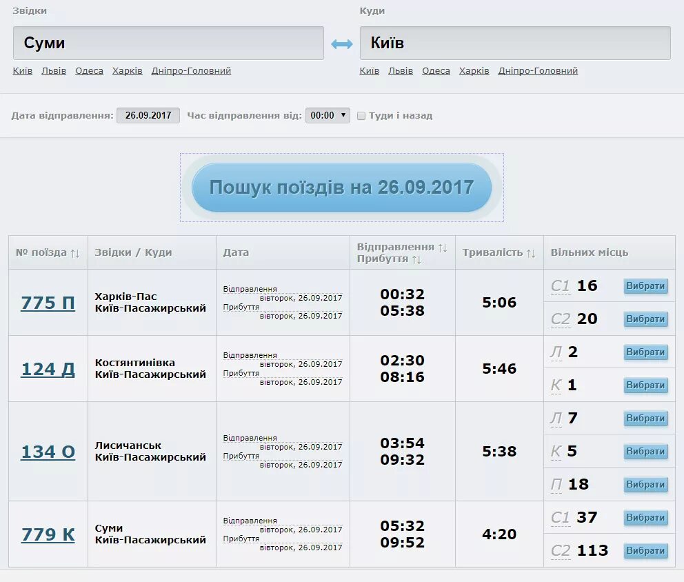The image size is (684, 582).
Task: Select С1 seats (37) on train 779 К
Action: click(645, 518)
